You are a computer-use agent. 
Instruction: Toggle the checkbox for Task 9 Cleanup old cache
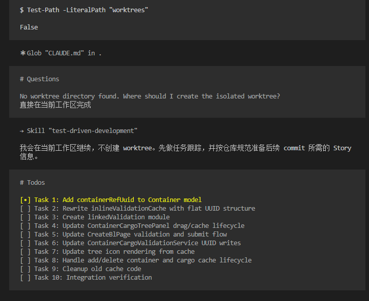[x=25, y=269]
